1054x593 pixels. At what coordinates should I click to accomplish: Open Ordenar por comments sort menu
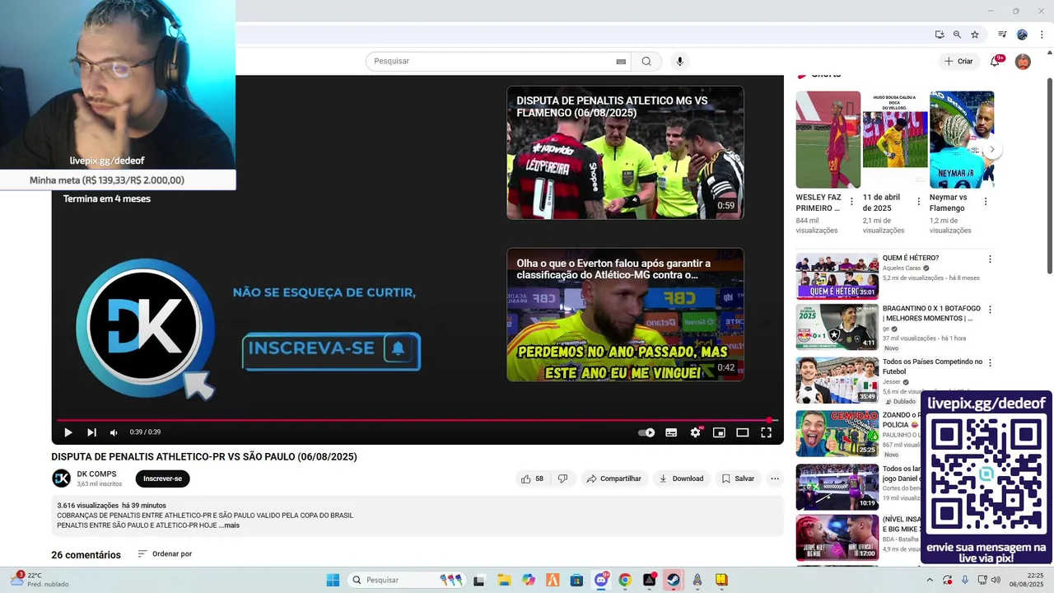165,554
